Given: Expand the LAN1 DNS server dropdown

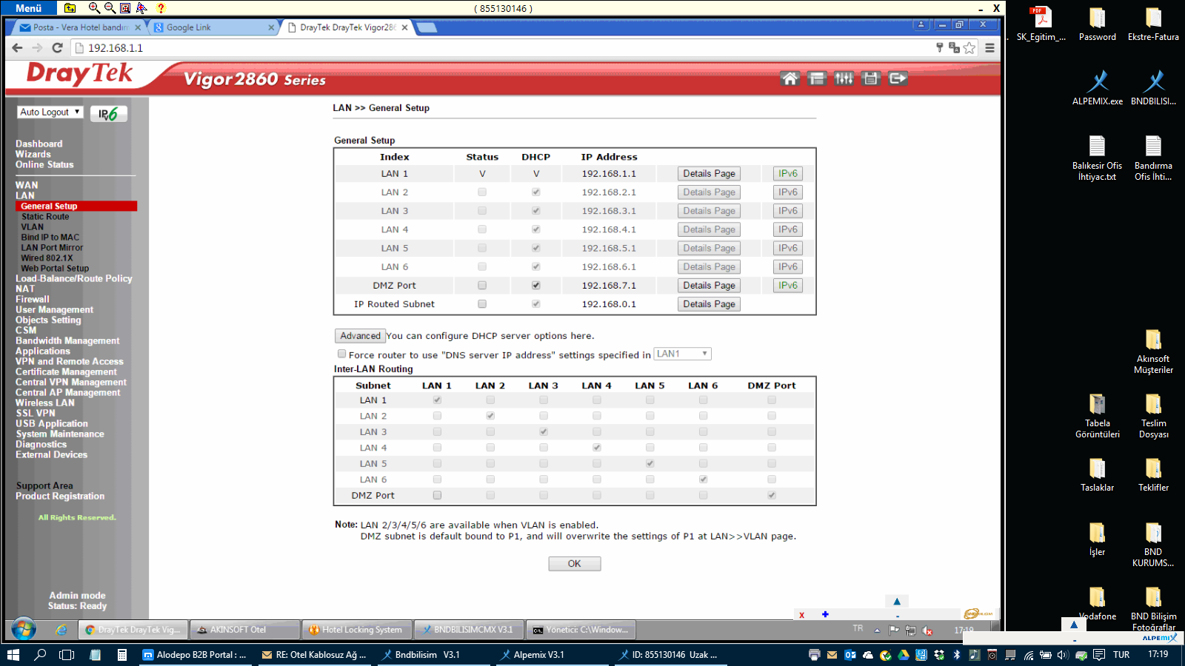Looking at the screenshot, I should coord(682,354).
